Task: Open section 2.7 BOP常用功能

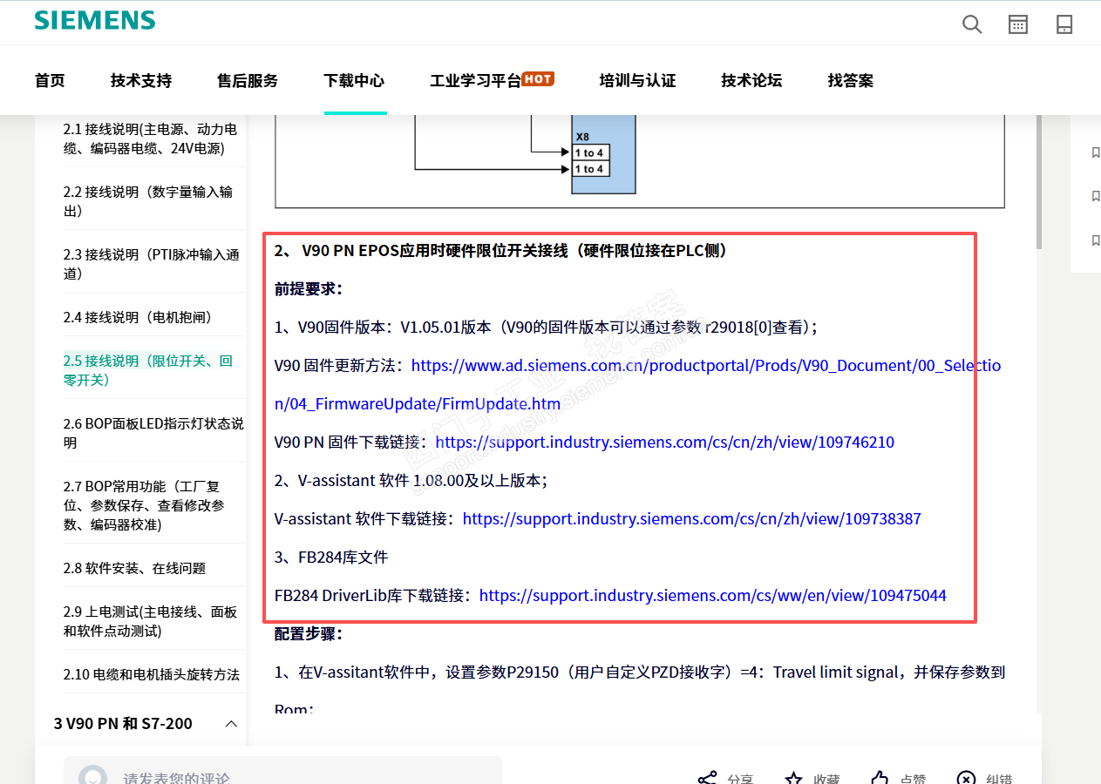Action: click(x=144, y=505)
